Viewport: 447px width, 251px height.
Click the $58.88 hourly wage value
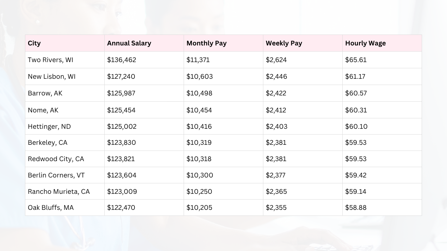coord(356,208)
